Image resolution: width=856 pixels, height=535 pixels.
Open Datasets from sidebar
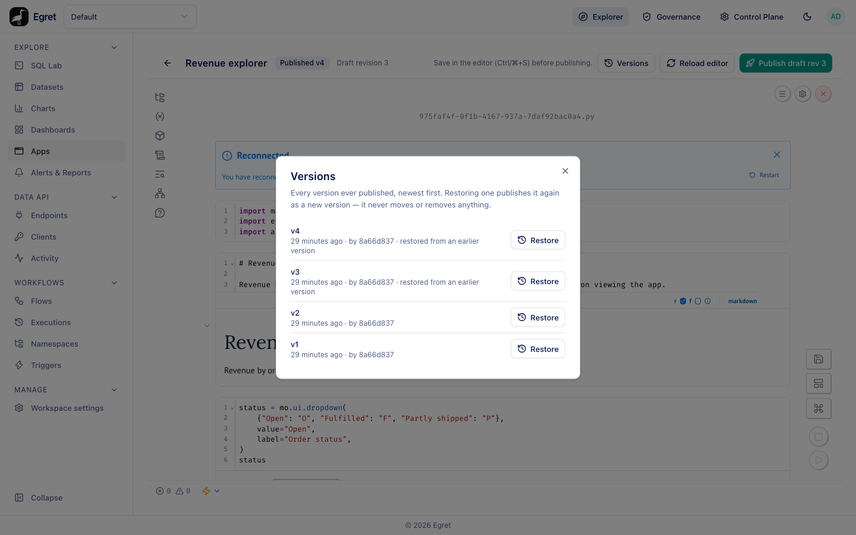coord(67,87)
